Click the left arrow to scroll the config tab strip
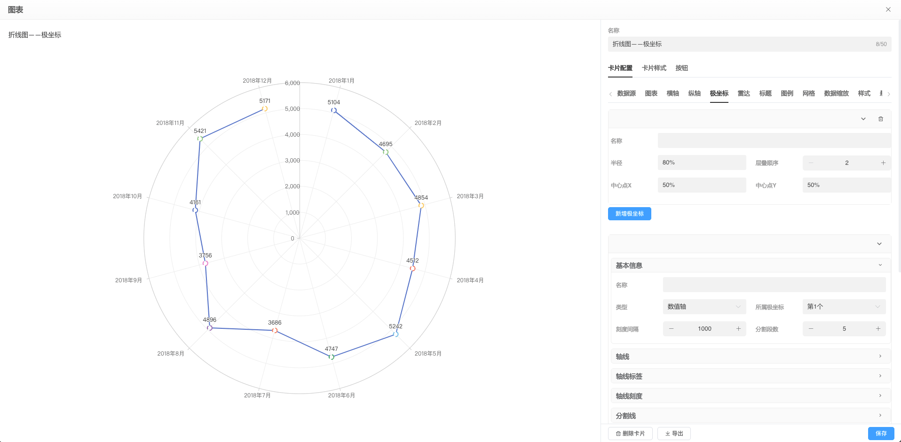 coord(611,94)
